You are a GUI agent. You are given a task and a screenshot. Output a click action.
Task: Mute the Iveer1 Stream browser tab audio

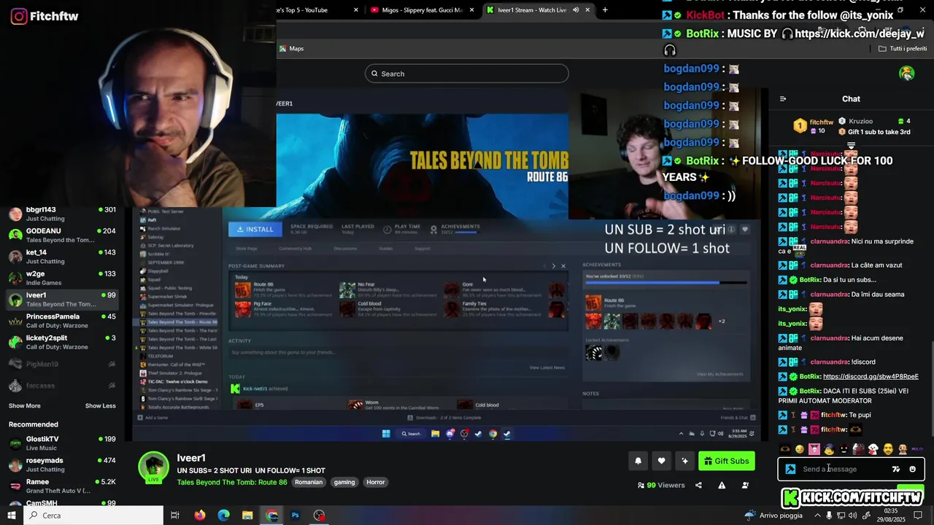click(x=576, y=10)
